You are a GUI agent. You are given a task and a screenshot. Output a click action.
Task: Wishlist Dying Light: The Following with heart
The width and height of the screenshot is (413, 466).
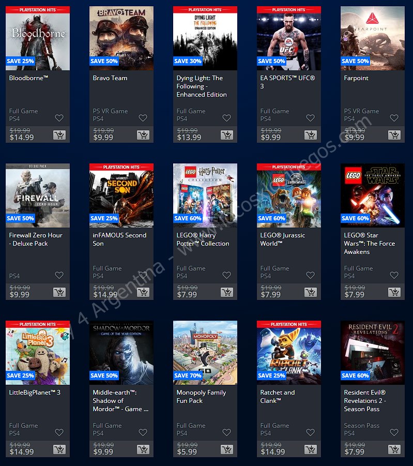click(227, 118)
